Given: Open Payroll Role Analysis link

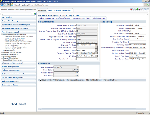Looking at the screenshot, I should click(12, 45).
